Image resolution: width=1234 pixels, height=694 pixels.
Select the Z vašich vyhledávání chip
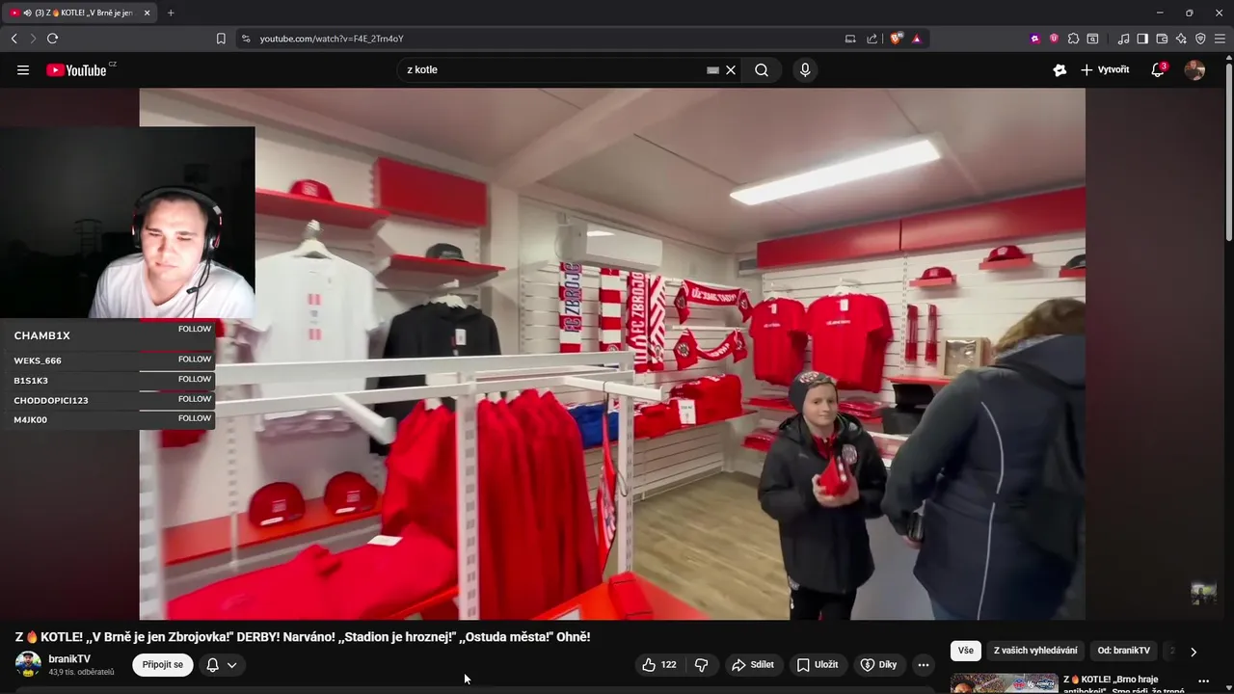(x=1035, y=651)
